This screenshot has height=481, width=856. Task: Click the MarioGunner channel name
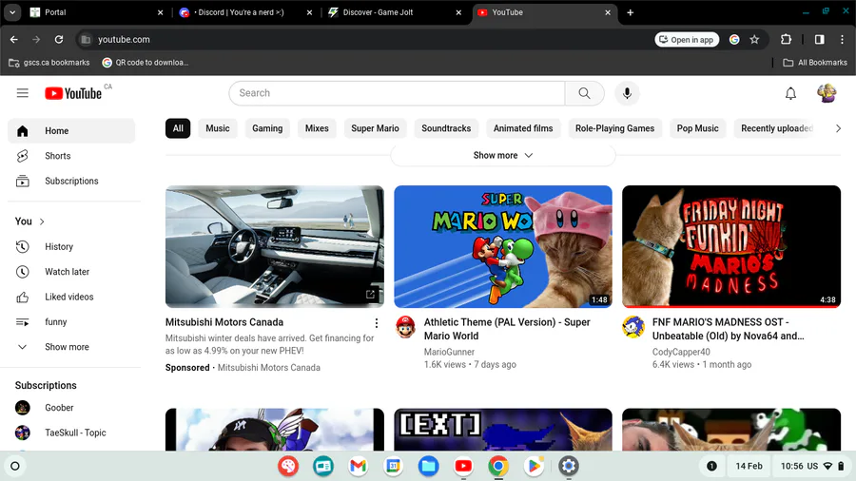(x=449, y=353)
